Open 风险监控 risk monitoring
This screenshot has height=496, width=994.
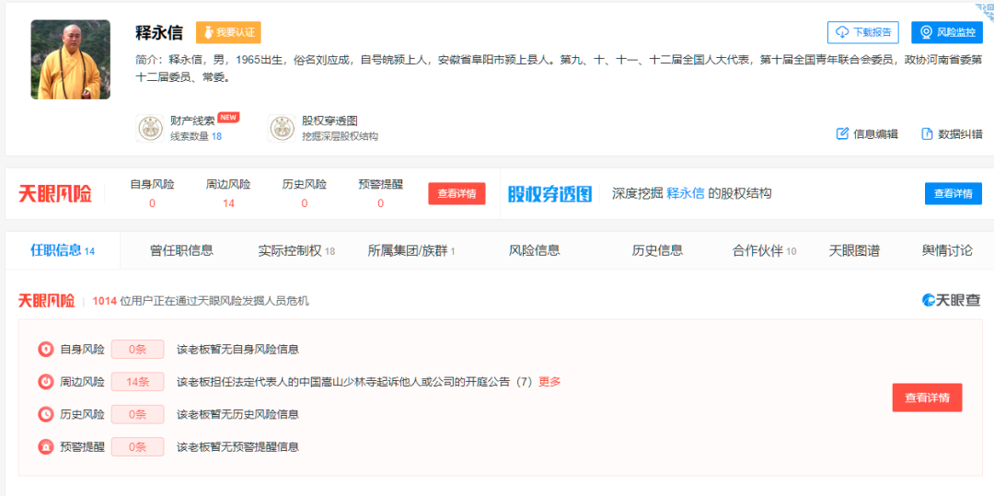[x=947, y=32]
